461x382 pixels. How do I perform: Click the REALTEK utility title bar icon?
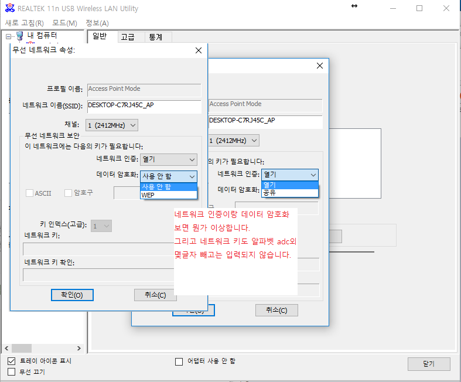click(10, 8)
